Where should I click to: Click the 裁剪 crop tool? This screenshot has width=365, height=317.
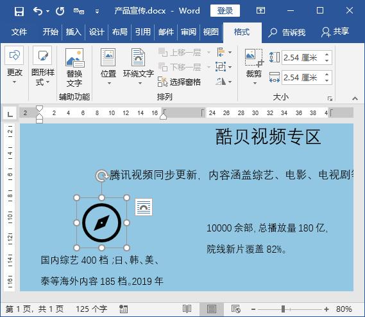click(x=254, y=63)
